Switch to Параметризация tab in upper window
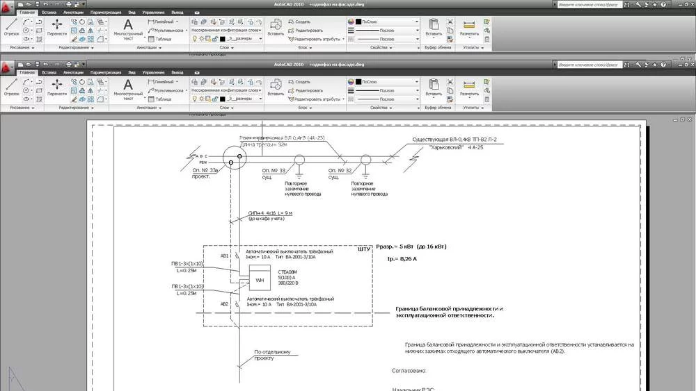This screenshot has height=391, width=696. [x=106, y=13]
